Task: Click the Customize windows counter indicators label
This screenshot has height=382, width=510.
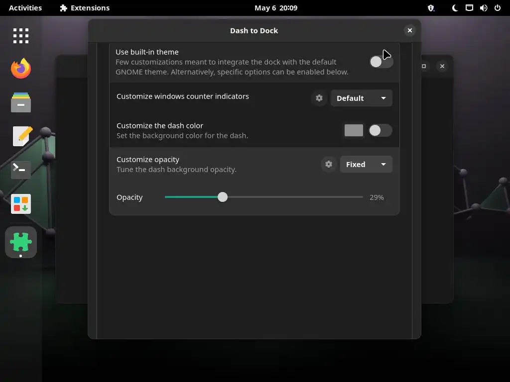Action: click(182, 96)
